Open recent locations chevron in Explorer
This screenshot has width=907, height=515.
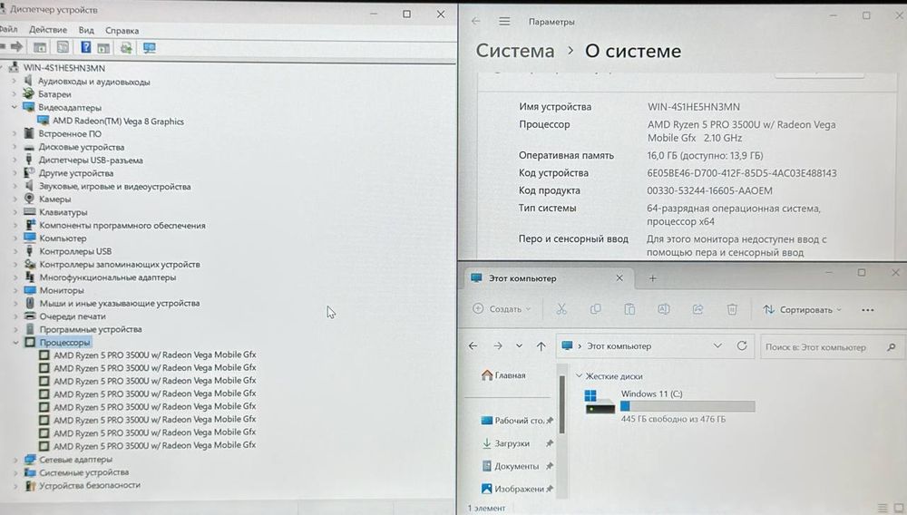[519, 345]
